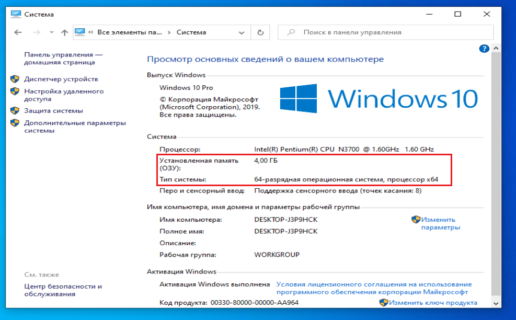The width and height of the screenshot is (516, 320).
Task: Click the scrollbar up arrow
Action: [x=496, y=49]
